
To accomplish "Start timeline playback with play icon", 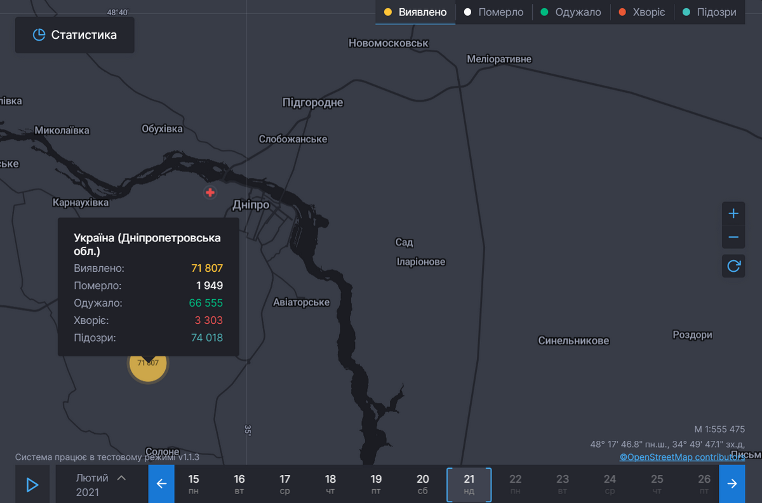I will (32, 485).
